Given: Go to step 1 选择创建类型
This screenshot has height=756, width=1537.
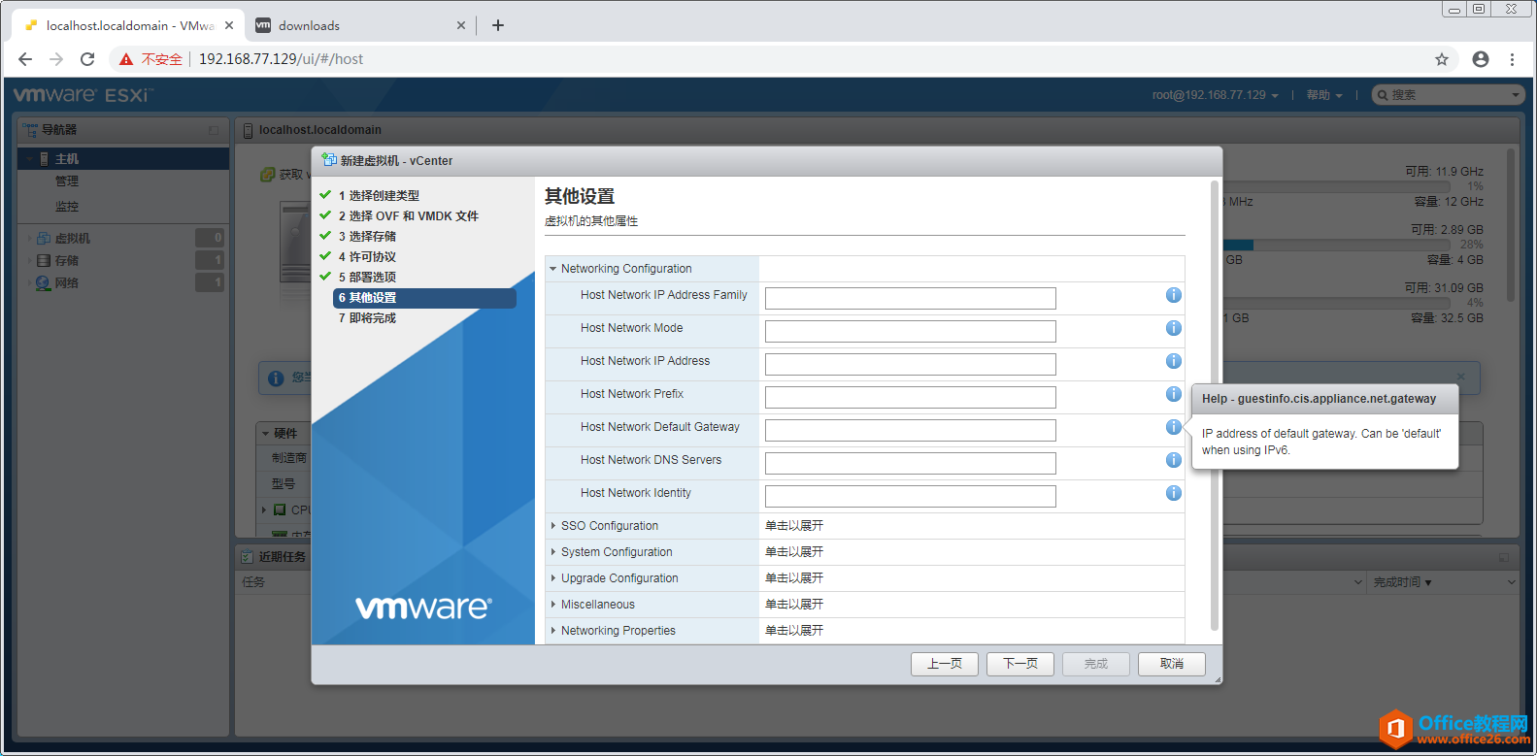Looking at the screenshot, I should pos(379,195).
